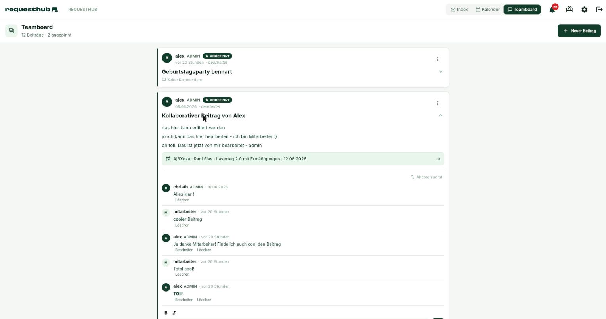The height and width of the screenshot is (319, 606).
Task: Click alex avatar on 'Ja danke Mitarbeiter' comment
Action: 166,238
